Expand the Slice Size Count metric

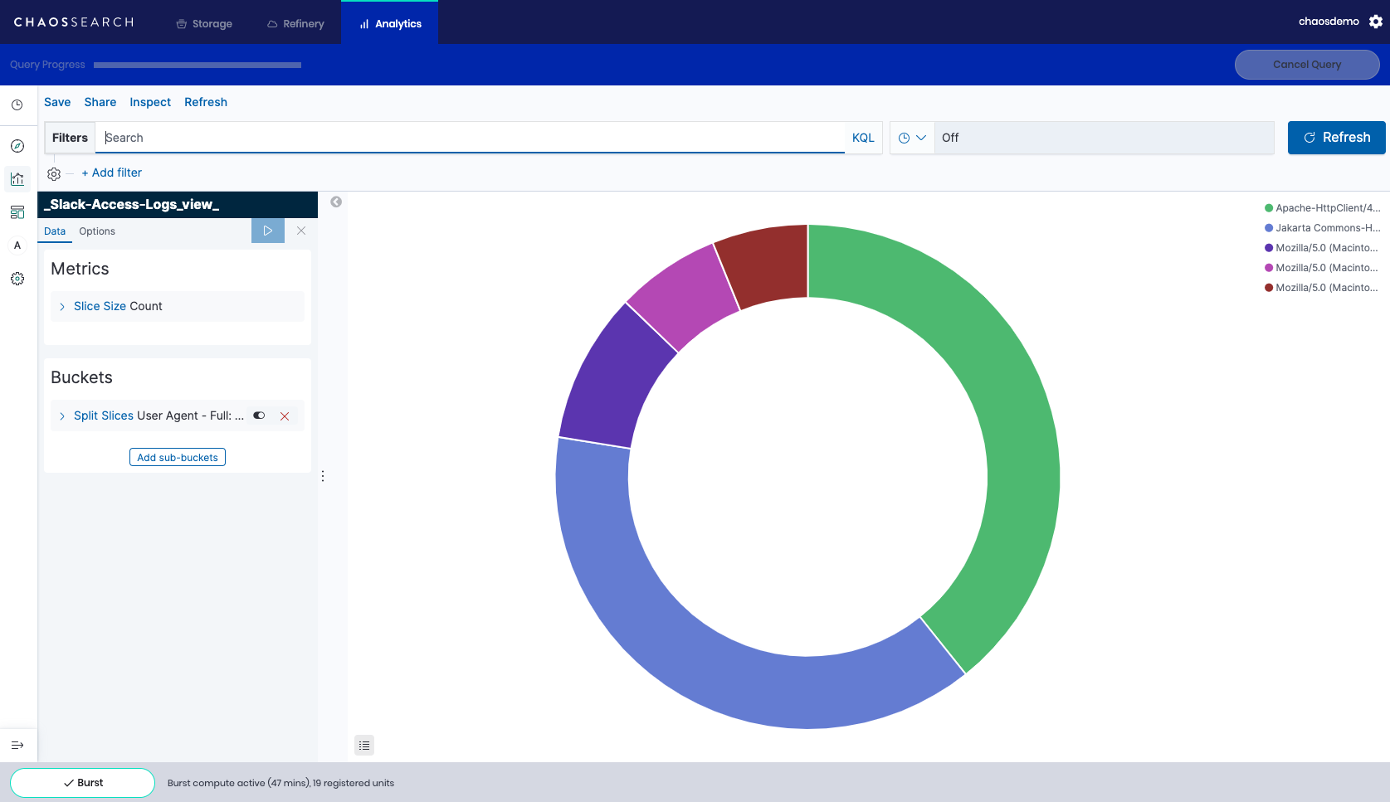click(x=178, y=306)
